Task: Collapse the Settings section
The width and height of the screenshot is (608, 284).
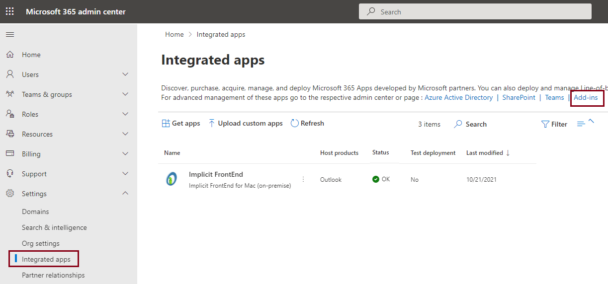Action: pyautogui.click(x=125, y=194)
